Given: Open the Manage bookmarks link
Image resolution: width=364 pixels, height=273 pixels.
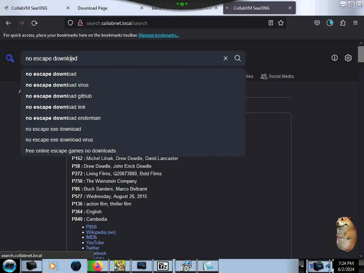Looking at the screenshot, I should [159, 35].
